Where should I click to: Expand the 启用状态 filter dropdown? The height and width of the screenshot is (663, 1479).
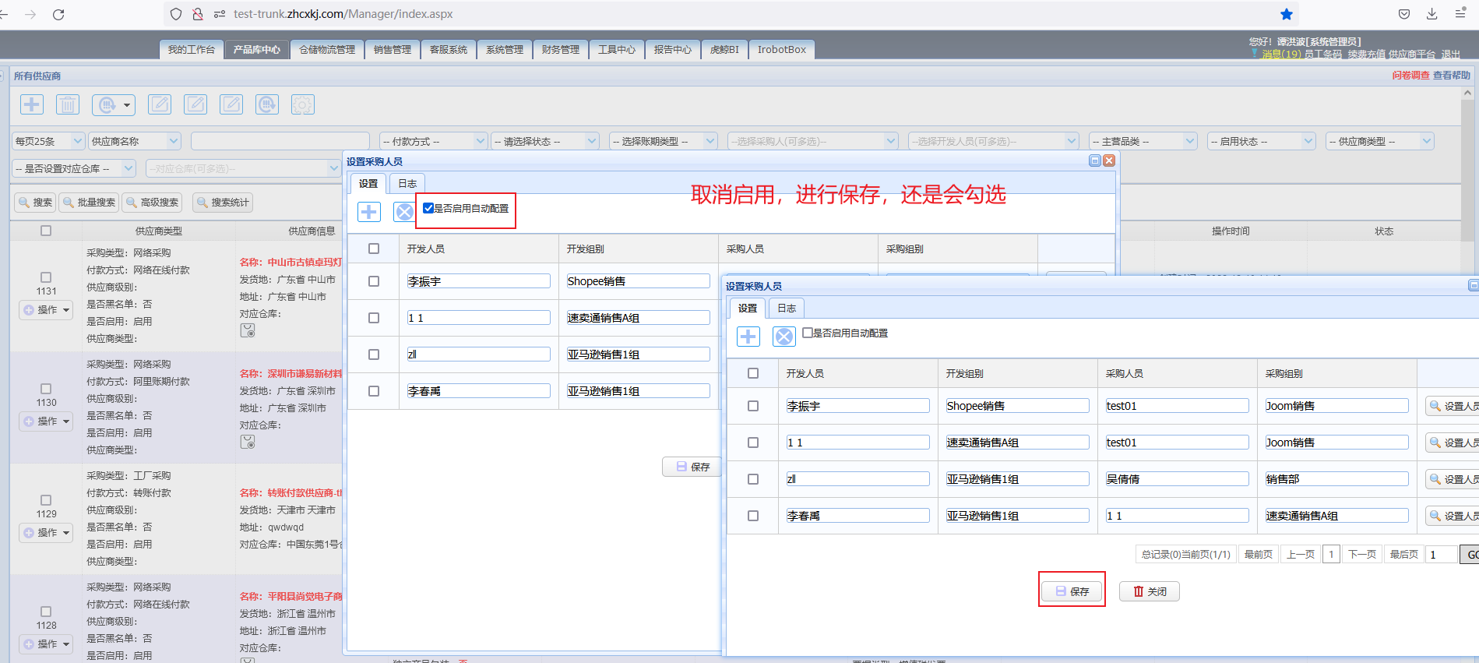pyautogui.click(x=1261, y=141)
